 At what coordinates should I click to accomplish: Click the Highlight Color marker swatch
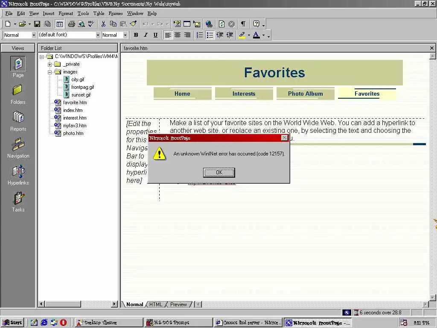(242, 35)
